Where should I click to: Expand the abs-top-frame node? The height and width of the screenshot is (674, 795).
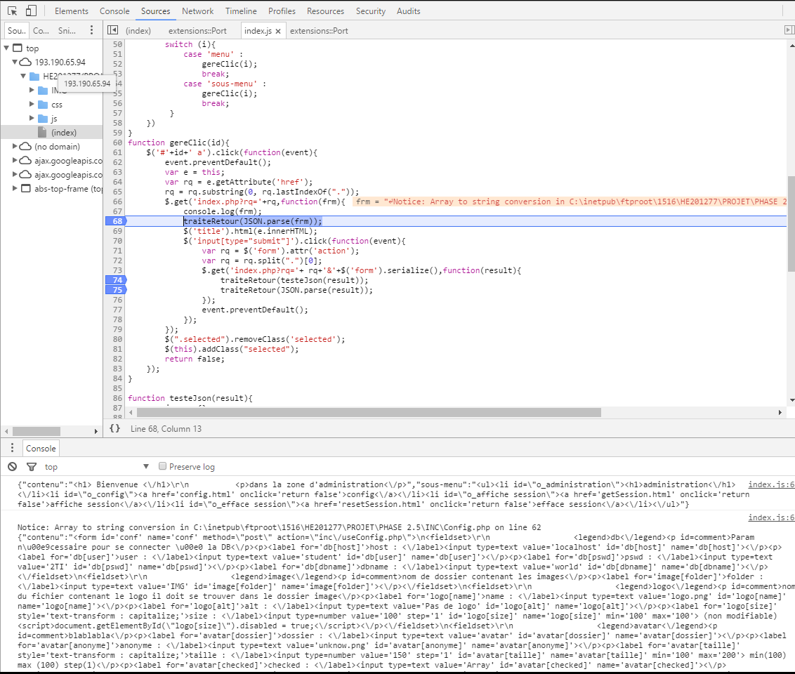[15, 188]
